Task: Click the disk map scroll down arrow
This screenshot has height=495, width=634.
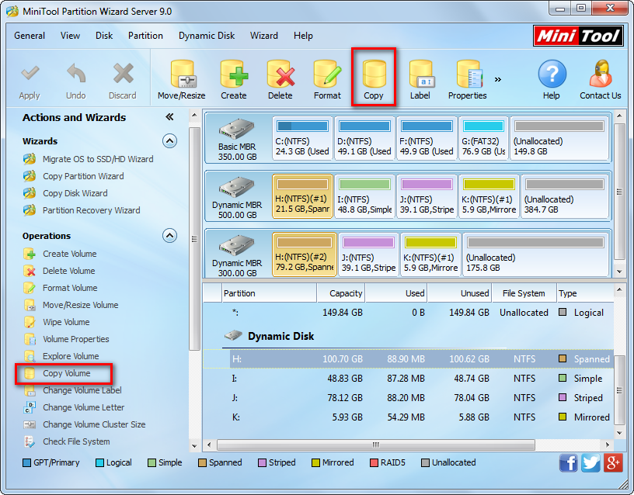Action: 619,272
